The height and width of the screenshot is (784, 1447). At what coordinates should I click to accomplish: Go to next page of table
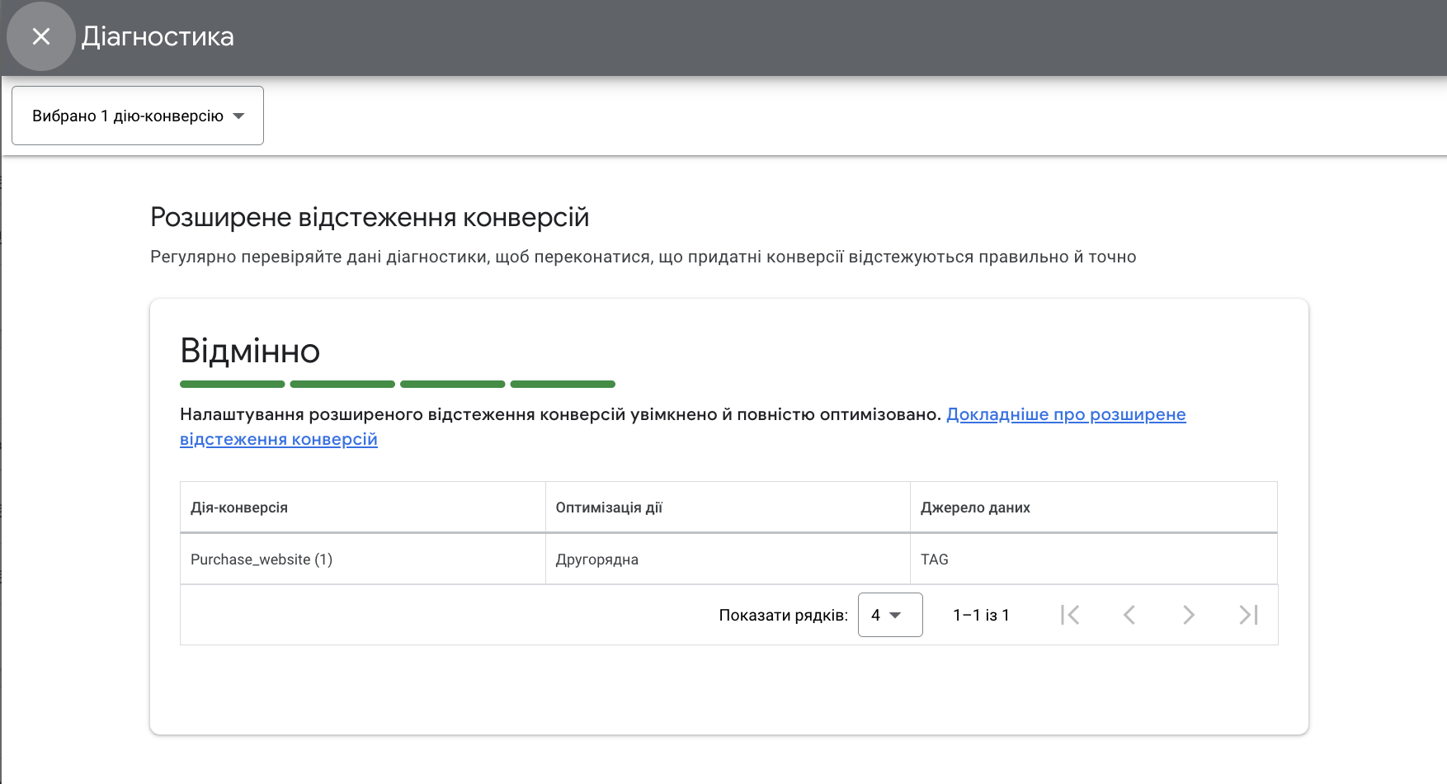(x=1189, y=615)
